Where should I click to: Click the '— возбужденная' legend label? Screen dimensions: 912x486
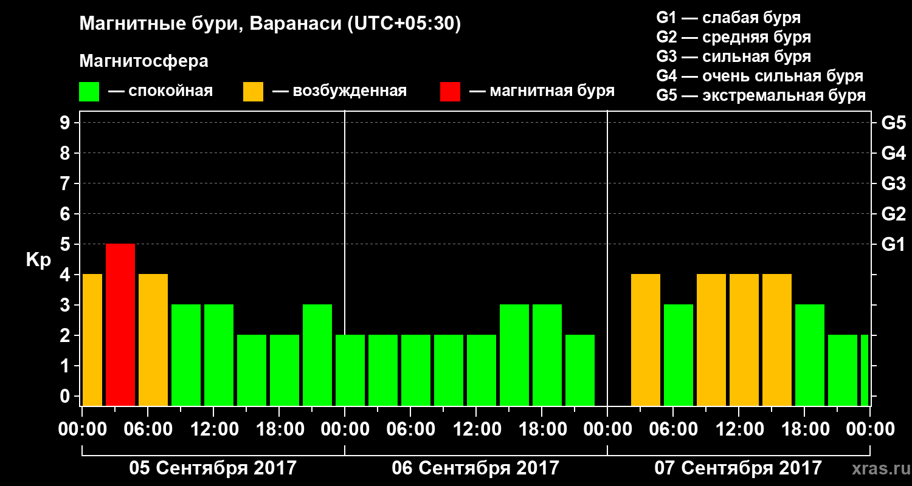click(x=339, y=92)
